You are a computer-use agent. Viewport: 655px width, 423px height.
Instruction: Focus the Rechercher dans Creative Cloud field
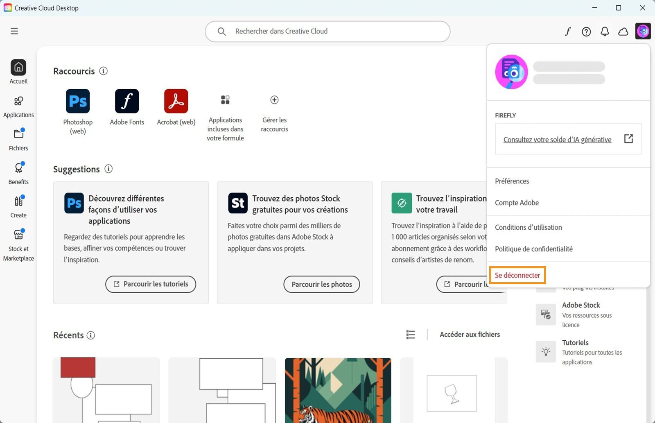[x=327, y=32]
